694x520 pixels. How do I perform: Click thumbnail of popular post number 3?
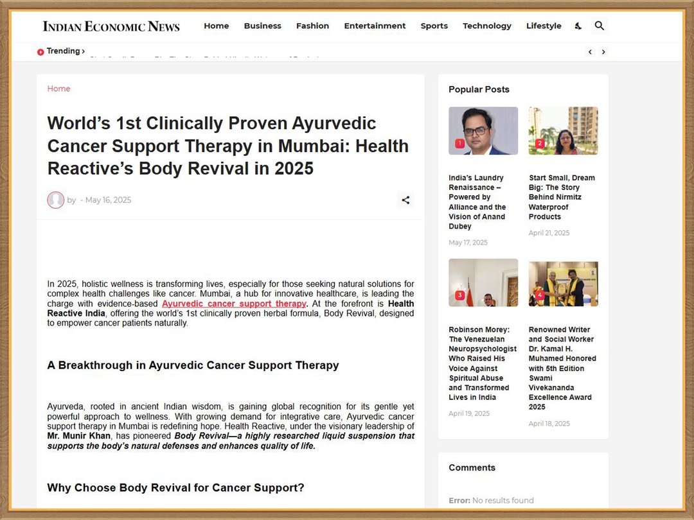pyautogui.click(x=483, y=282)
